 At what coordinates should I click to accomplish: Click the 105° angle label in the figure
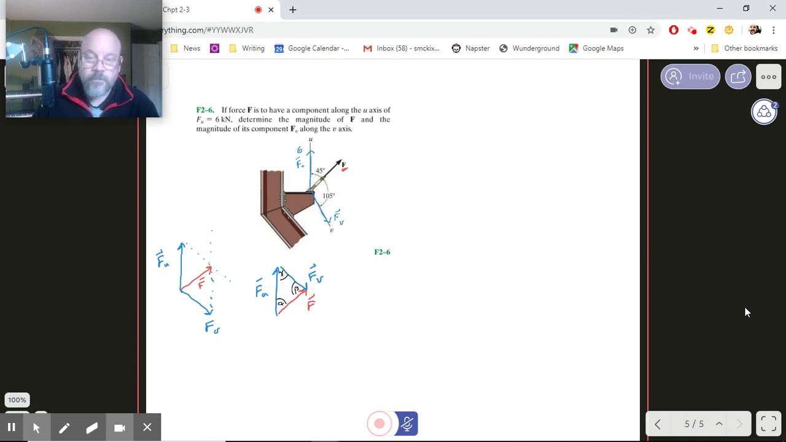point(329,196)
